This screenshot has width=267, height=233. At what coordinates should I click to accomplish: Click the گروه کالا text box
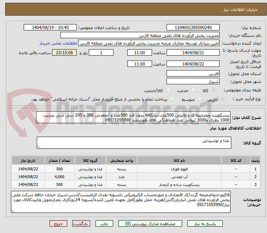pos(134,143)
